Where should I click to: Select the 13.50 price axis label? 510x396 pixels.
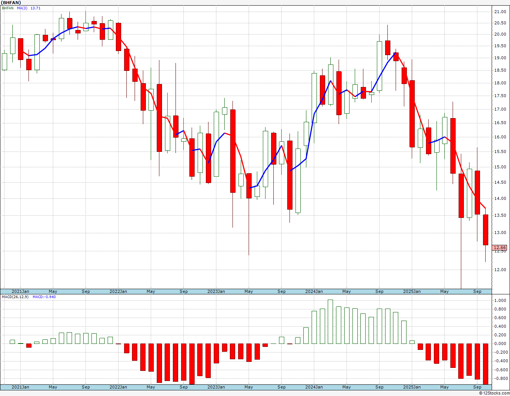(x=500, y=216)
